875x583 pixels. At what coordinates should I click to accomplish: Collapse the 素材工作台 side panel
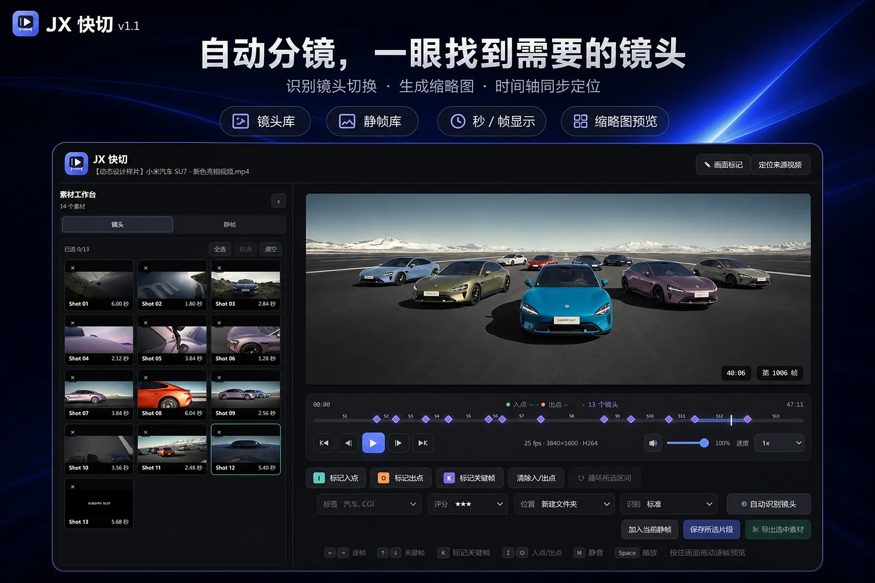coord(279,201)
